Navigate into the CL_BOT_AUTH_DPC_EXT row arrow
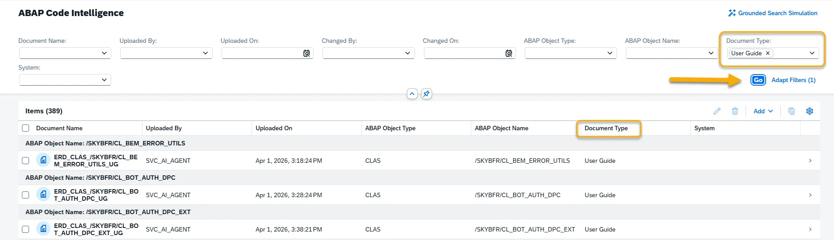The image size is (834, 240). [x=810, y=229]
